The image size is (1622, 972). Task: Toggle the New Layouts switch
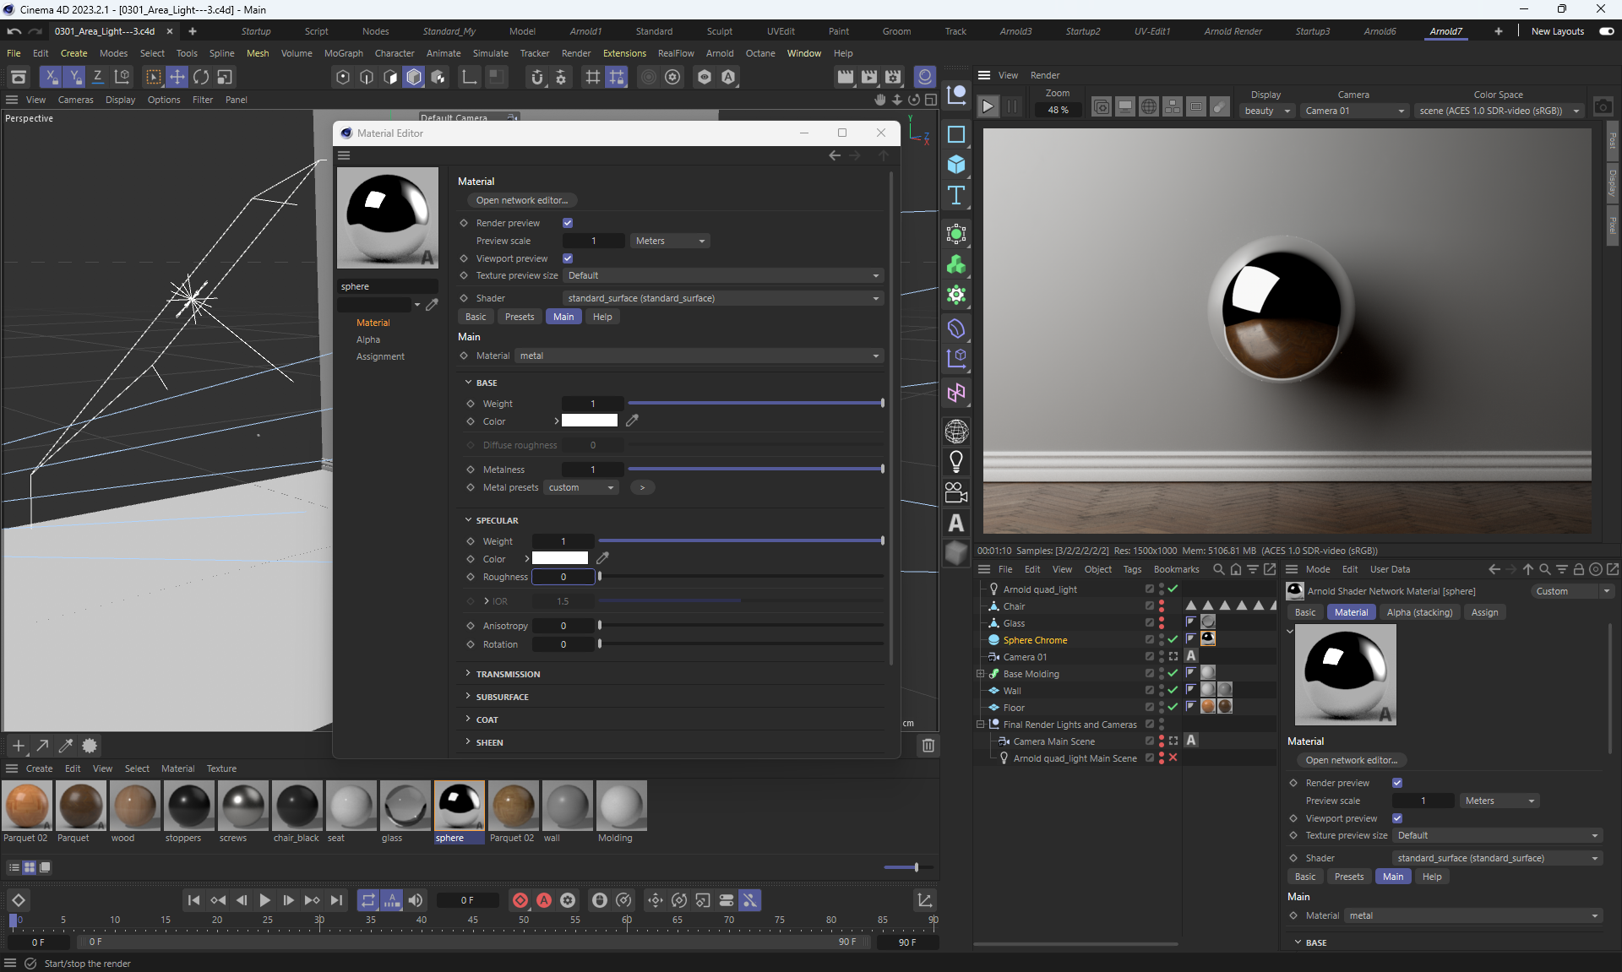[1606, 31]
